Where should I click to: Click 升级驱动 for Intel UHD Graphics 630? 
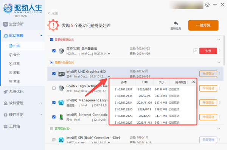(x=208, y=74)
